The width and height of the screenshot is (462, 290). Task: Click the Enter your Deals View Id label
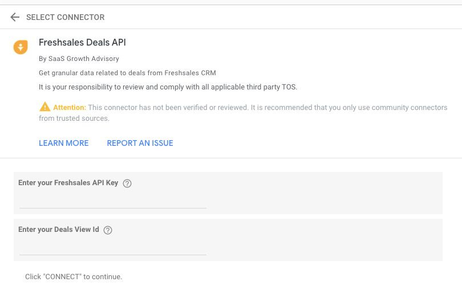59,230
